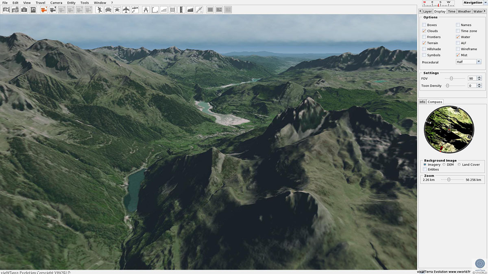Turn on the Names checkbox

[x=458, y=25]
